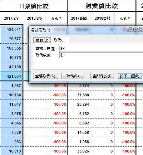
Task: Select the cell showing 42,188
Action: 12,67
